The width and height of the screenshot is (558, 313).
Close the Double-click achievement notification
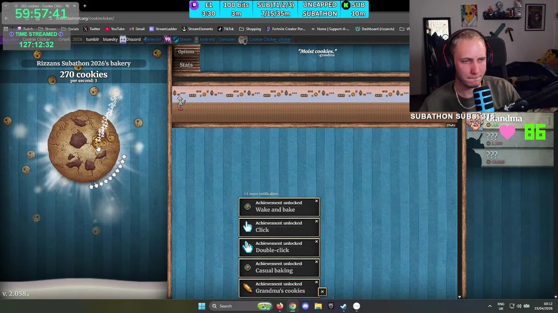tap(316, 242)
